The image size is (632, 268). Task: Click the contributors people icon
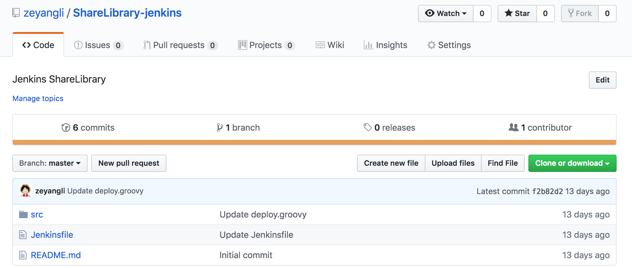pyautogui.click(x=513, y=127)
